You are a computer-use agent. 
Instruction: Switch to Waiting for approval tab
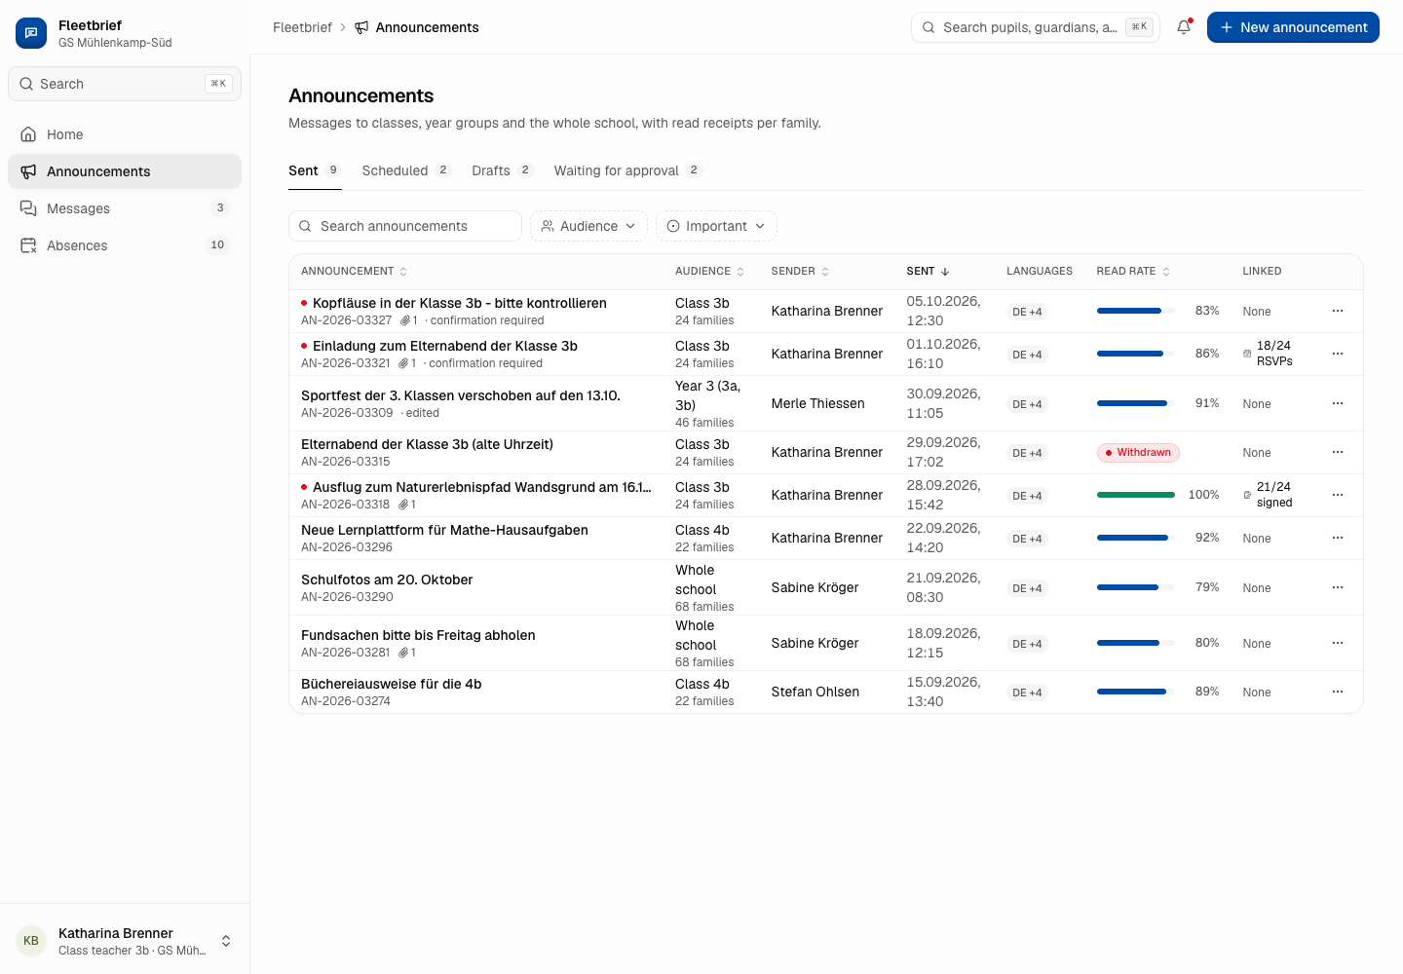tap(628, 170)
